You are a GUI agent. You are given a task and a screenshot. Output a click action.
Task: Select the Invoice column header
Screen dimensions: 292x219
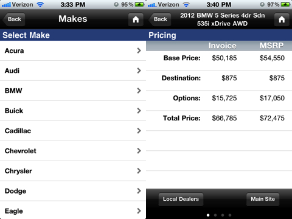pyautogui.click(x=223, y=46)
